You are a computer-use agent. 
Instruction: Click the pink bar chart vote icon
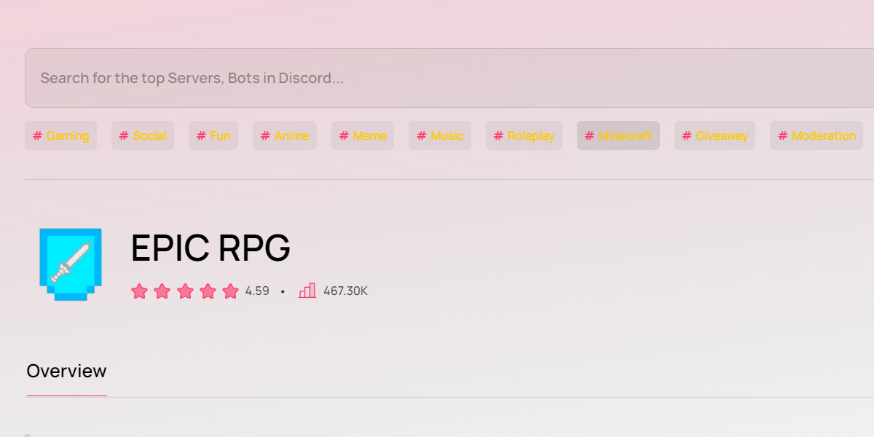click(x=307, y=290)
